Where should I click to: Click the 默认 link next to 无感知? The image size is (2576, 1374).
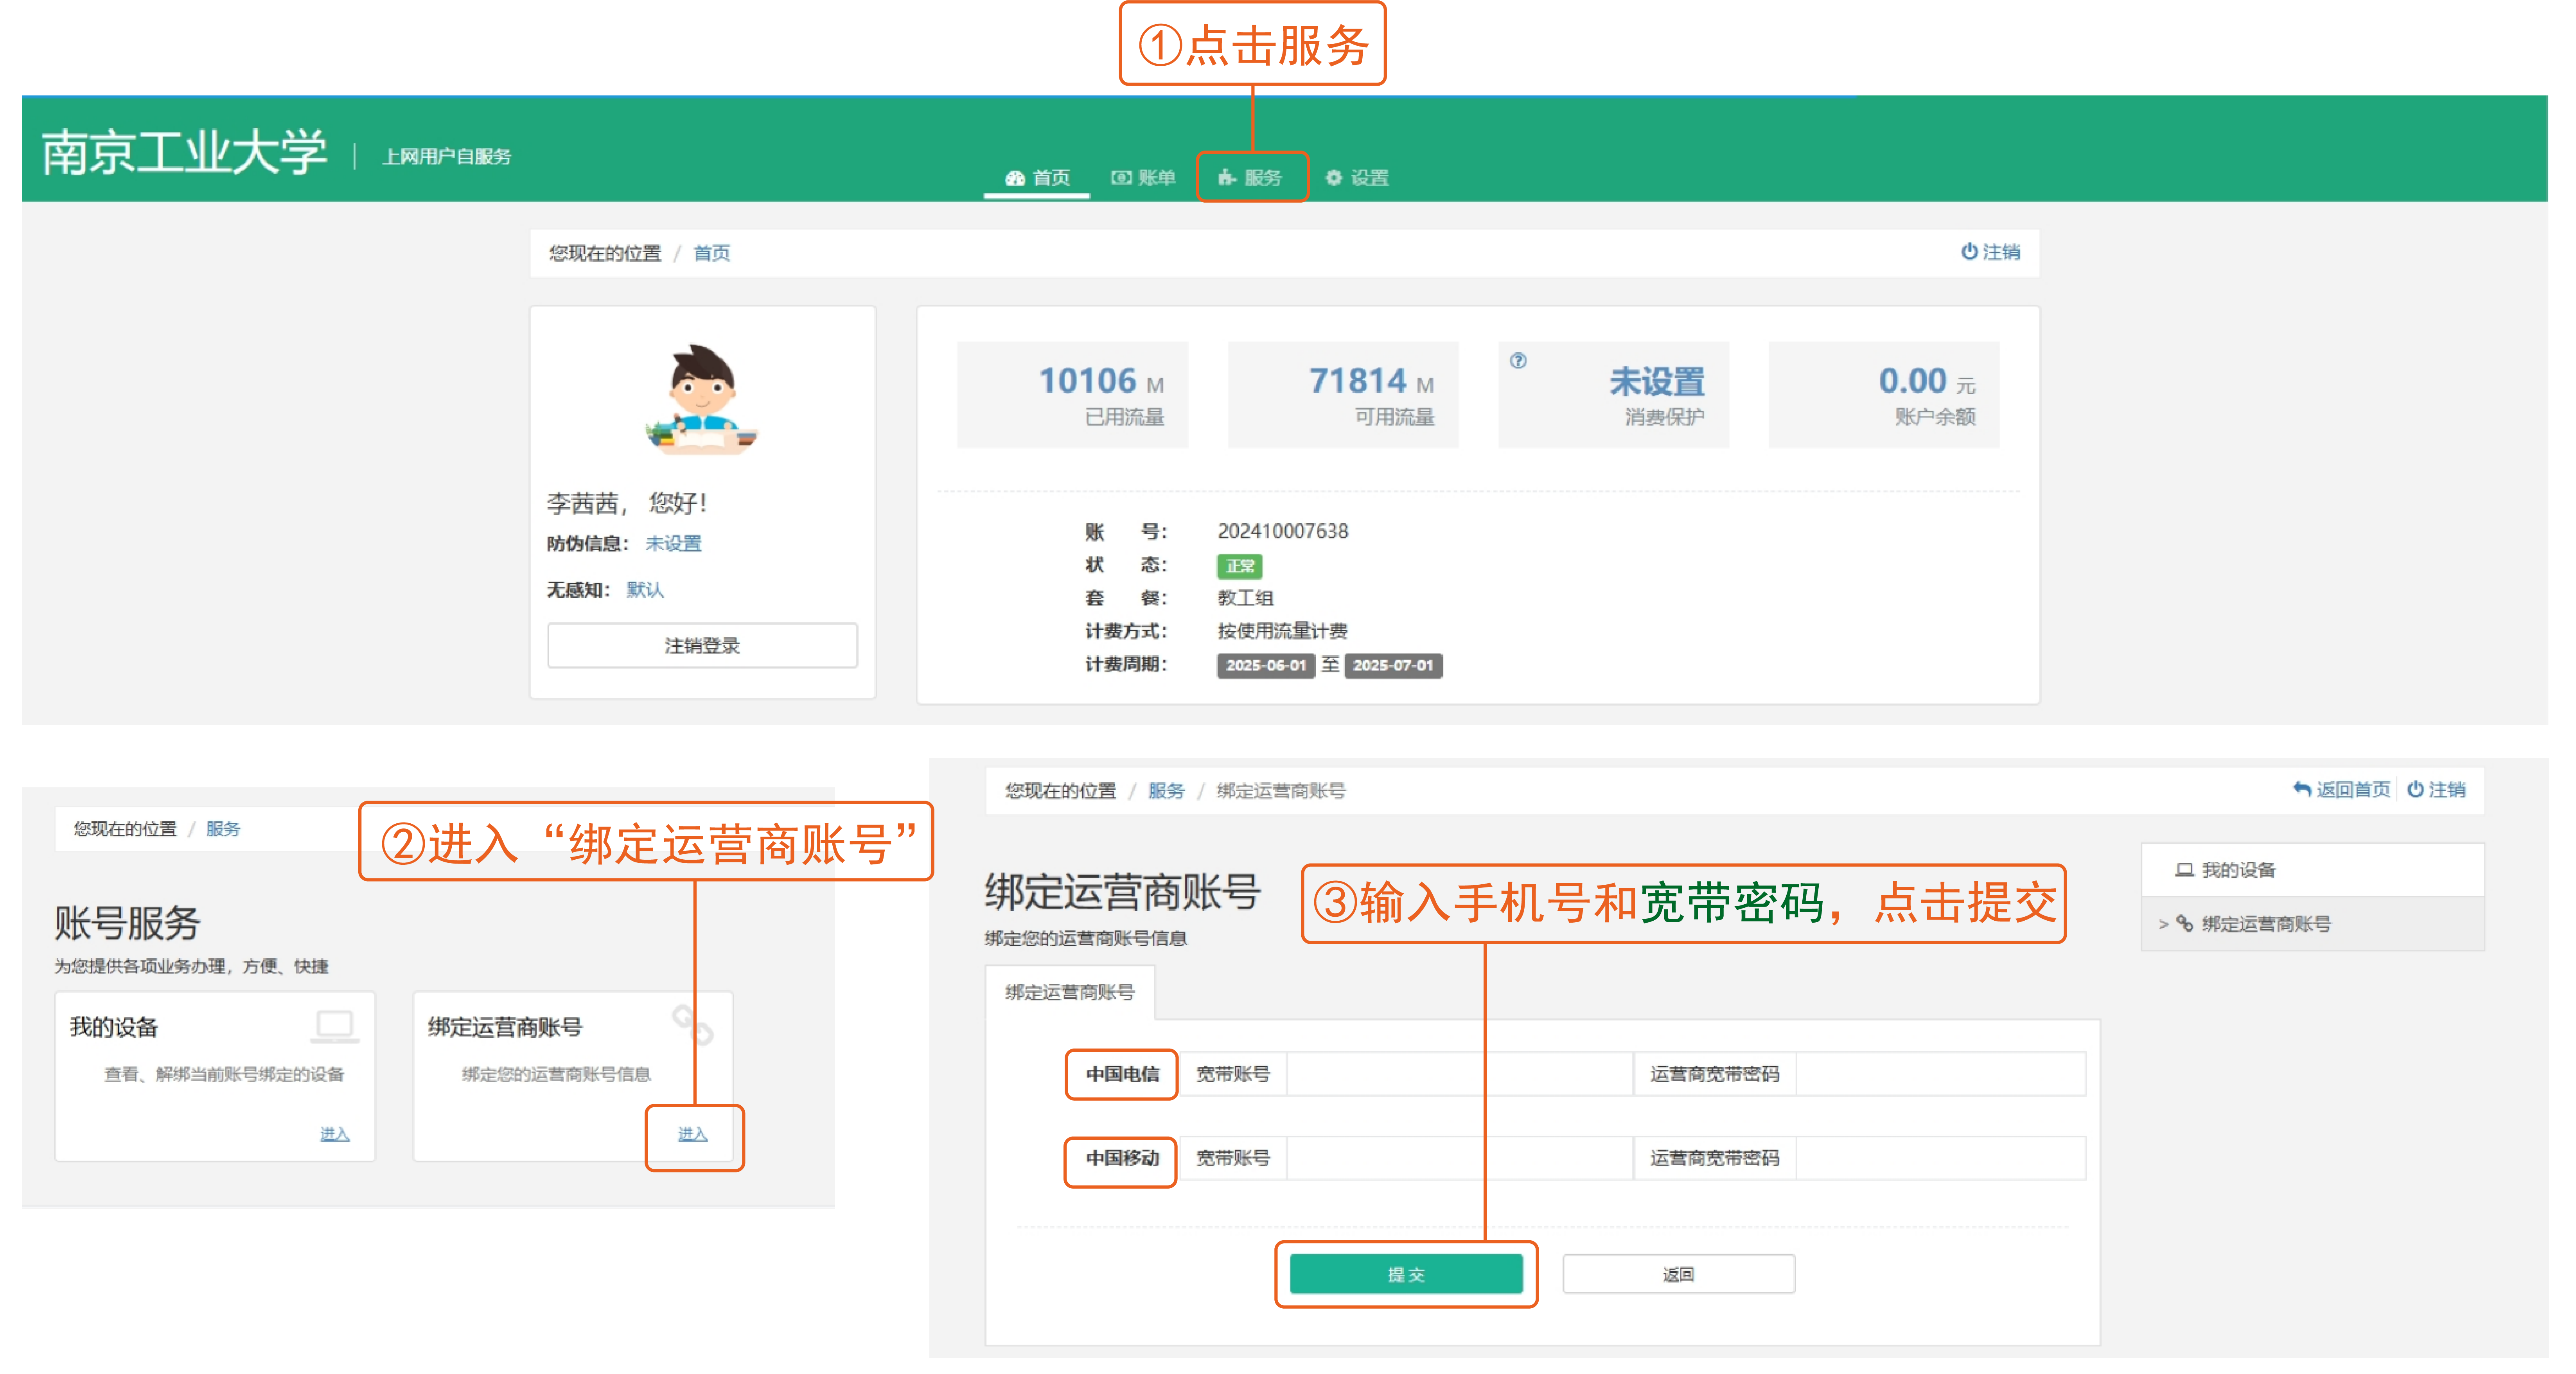coord(645,590)
